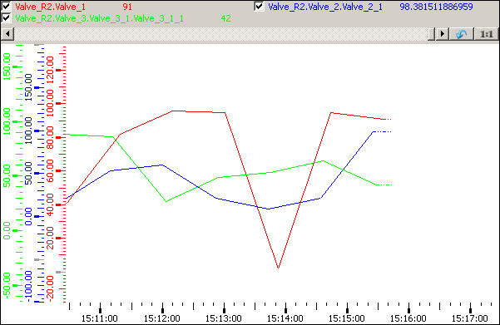Toggle the Valve_2_1 blue trace checkbox
The height and width of the screenshot is (325, 500).
tap(260, 7)
